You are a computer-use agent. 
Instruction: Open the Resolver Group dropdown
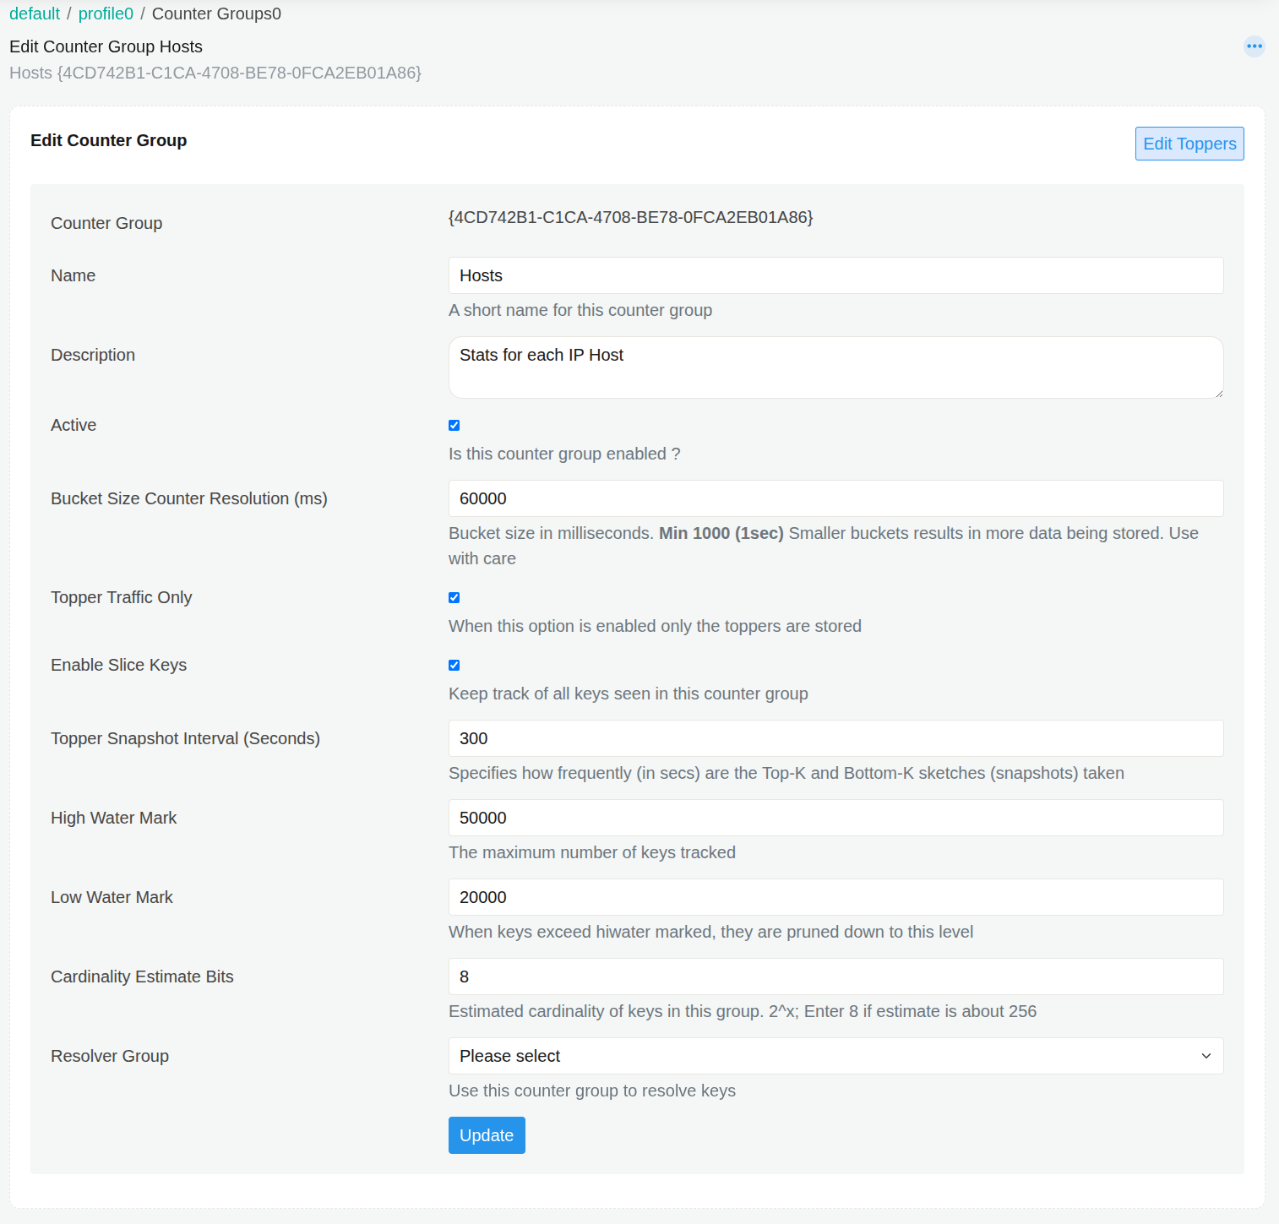click(x=835, y=1056)
